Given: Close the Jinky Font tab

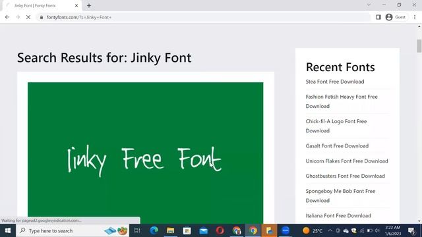Looking at the screenshot, I should tap(76, 6).
